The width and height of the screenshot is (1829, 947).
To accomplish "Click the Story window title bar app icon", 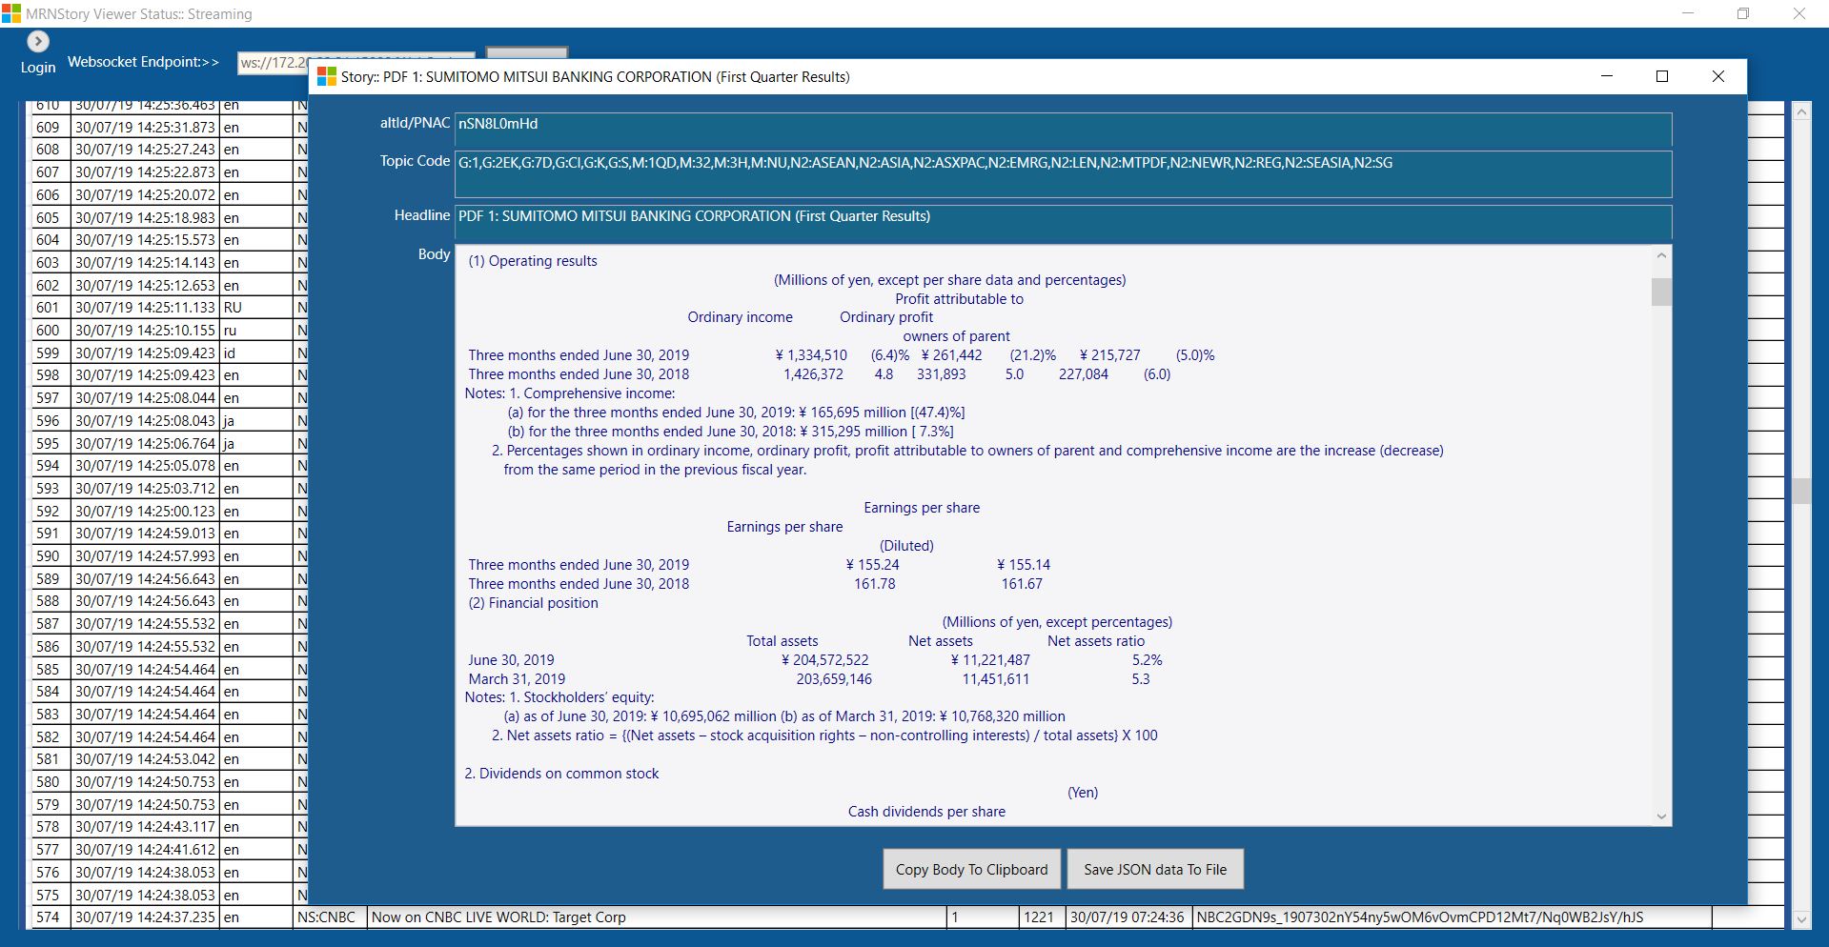I will tap(327, 76).
